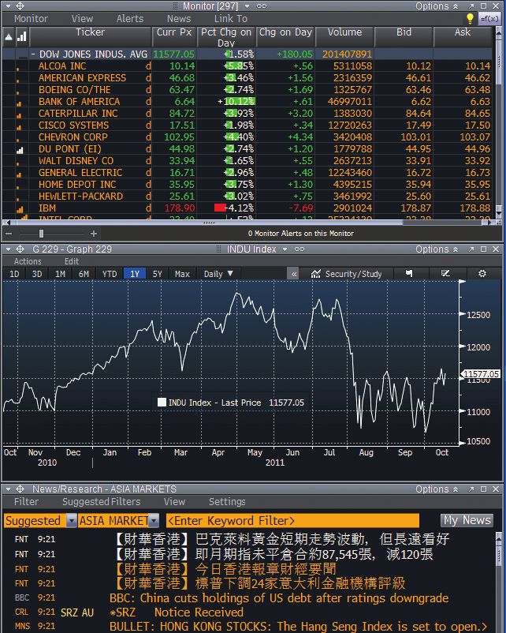This screenshot has height=633, width=506.
Task: Expand the ASIA MARKET dropdown arrow
Action: tap(154, 521)
